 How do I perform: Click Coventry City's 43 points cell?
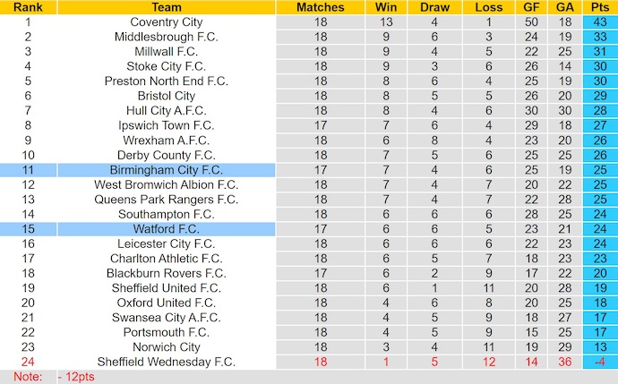598,21
